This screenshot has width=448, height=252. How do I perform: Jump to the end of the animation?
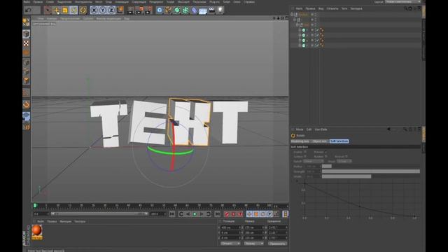tap(218, 214)
